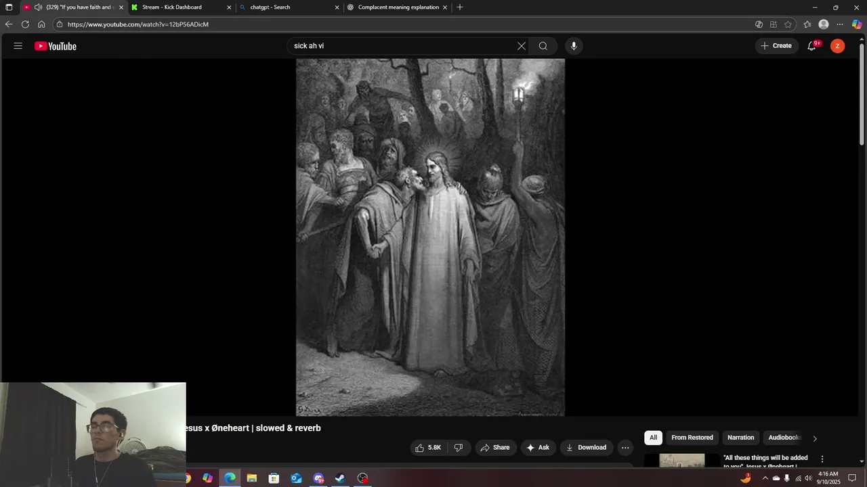867x487 pixels.
Task: Open File Explorer from the taskbar
Action: pyautogui.click(x=252, y=478)
